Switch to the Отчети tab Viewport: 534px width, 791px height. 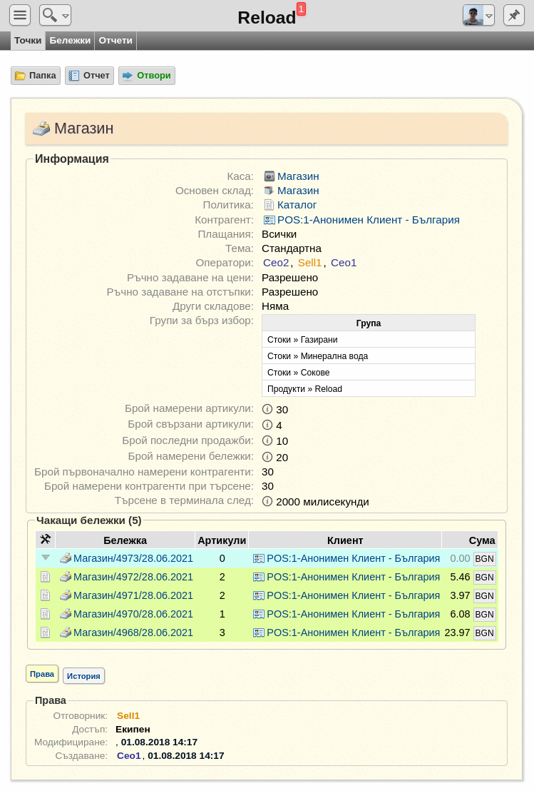pos(115,41)
